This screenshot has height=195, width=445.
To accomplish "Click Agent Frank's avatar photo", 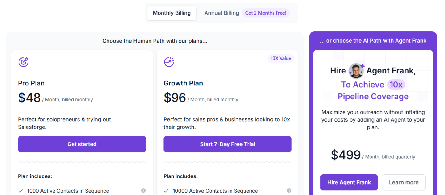I will [x=356, y=71].
